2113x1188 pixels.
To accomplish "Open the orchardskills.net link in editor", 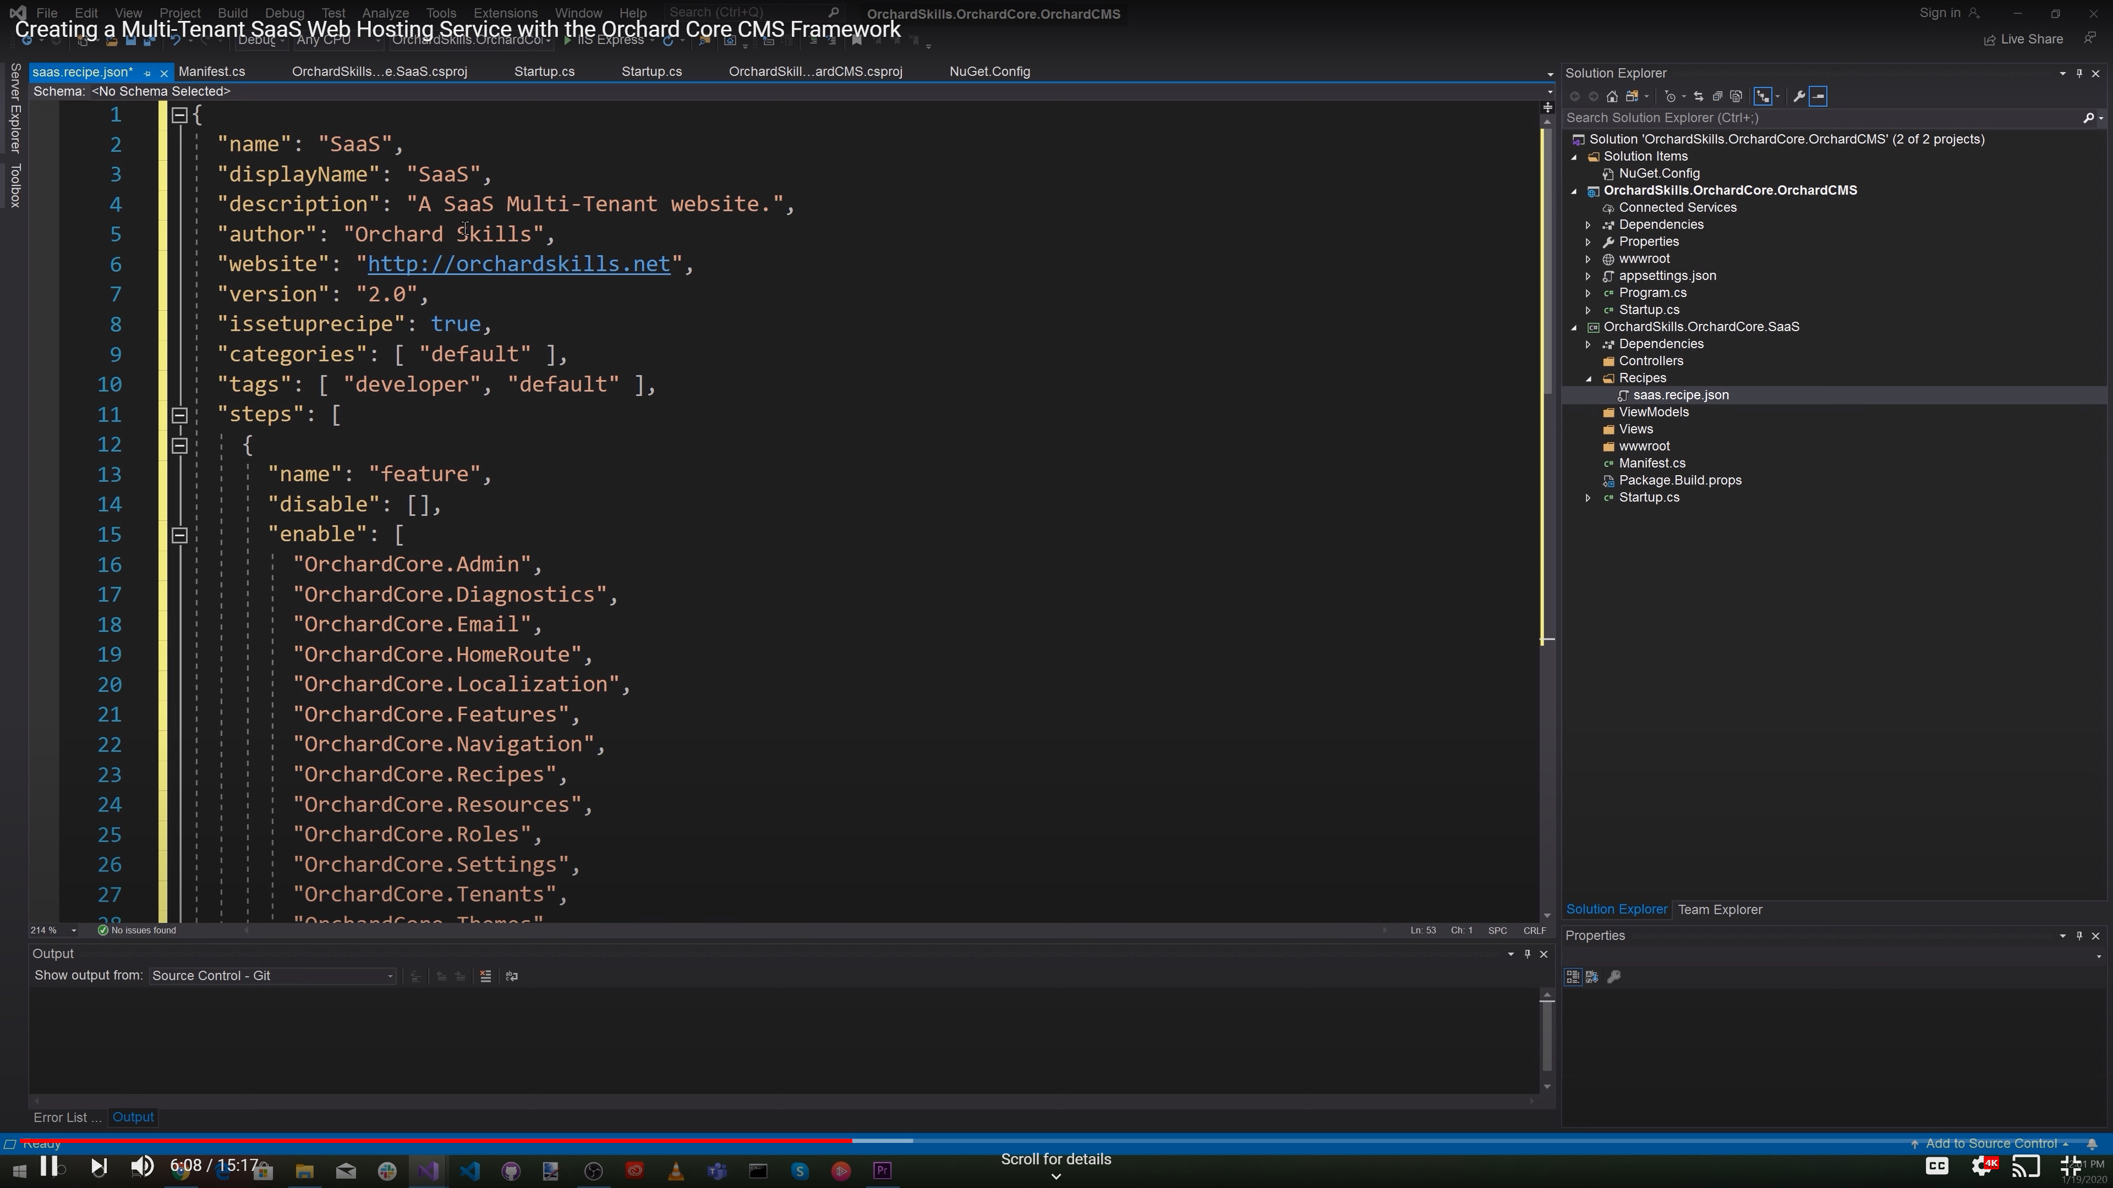I will (518, 264).
